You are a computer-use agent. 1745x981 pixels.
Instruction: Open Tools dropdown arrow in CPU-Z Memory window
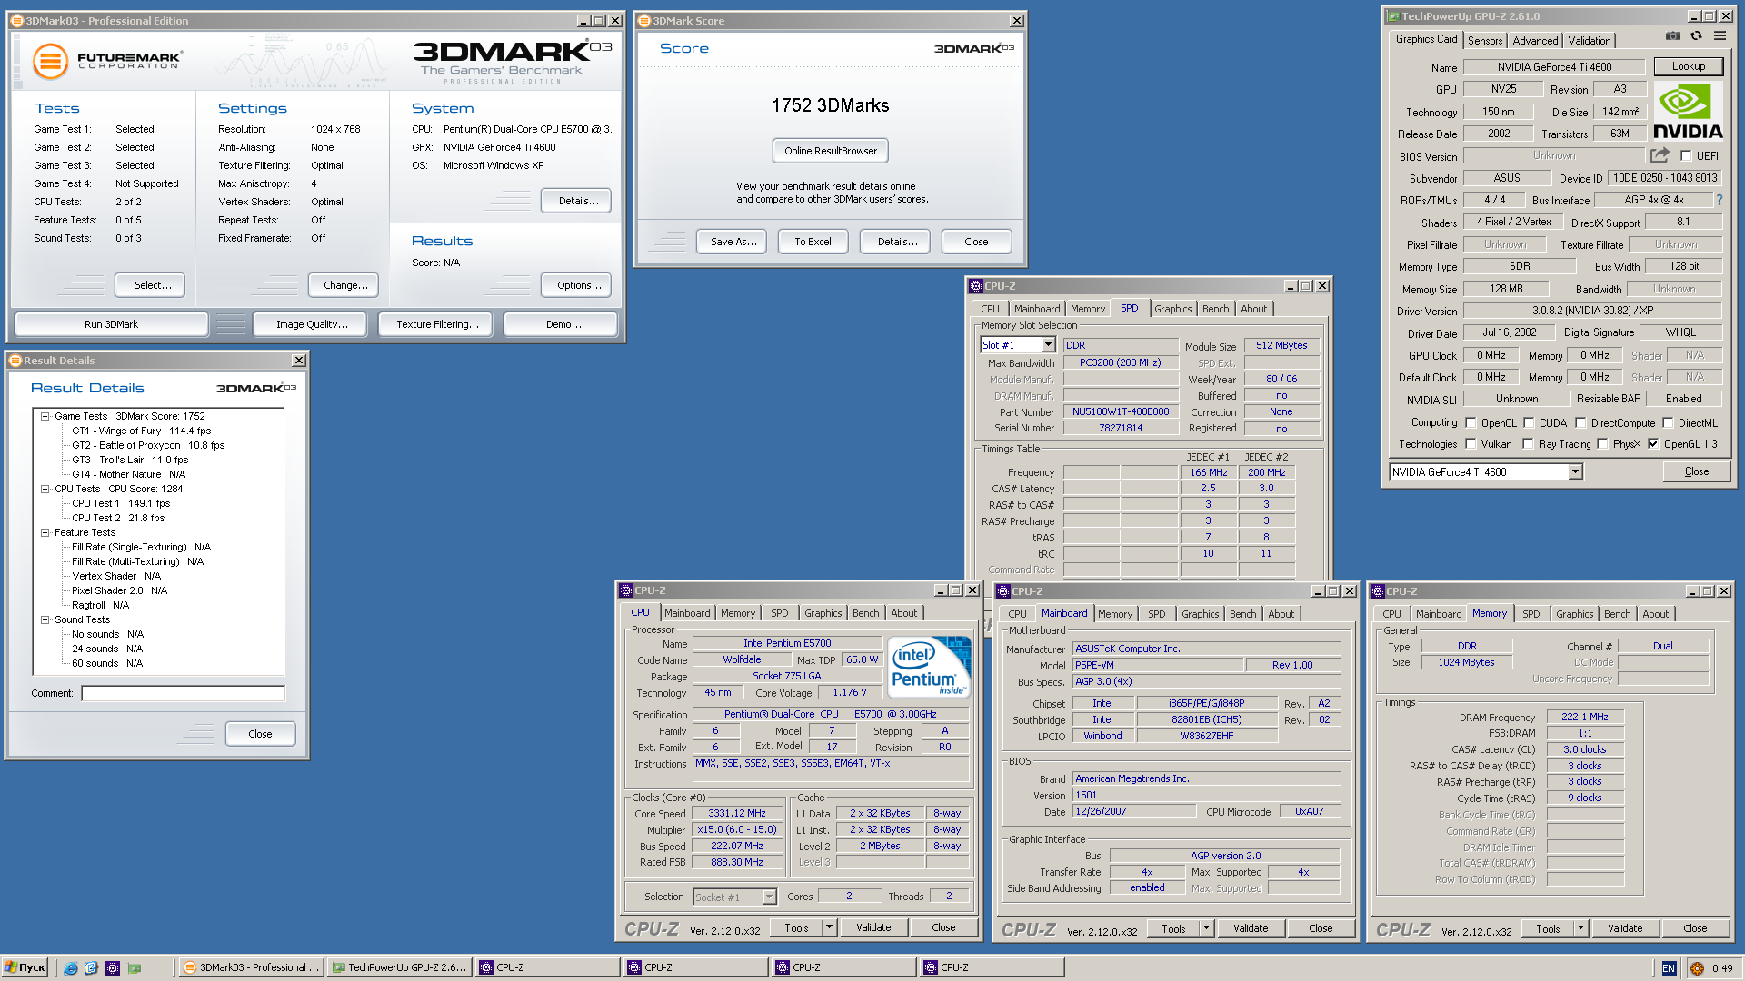(x=1580, y=928)
